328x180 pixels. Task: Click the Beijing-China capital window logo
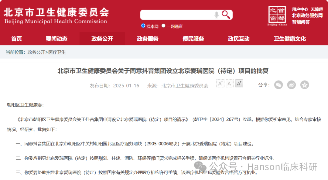[277, 16]
